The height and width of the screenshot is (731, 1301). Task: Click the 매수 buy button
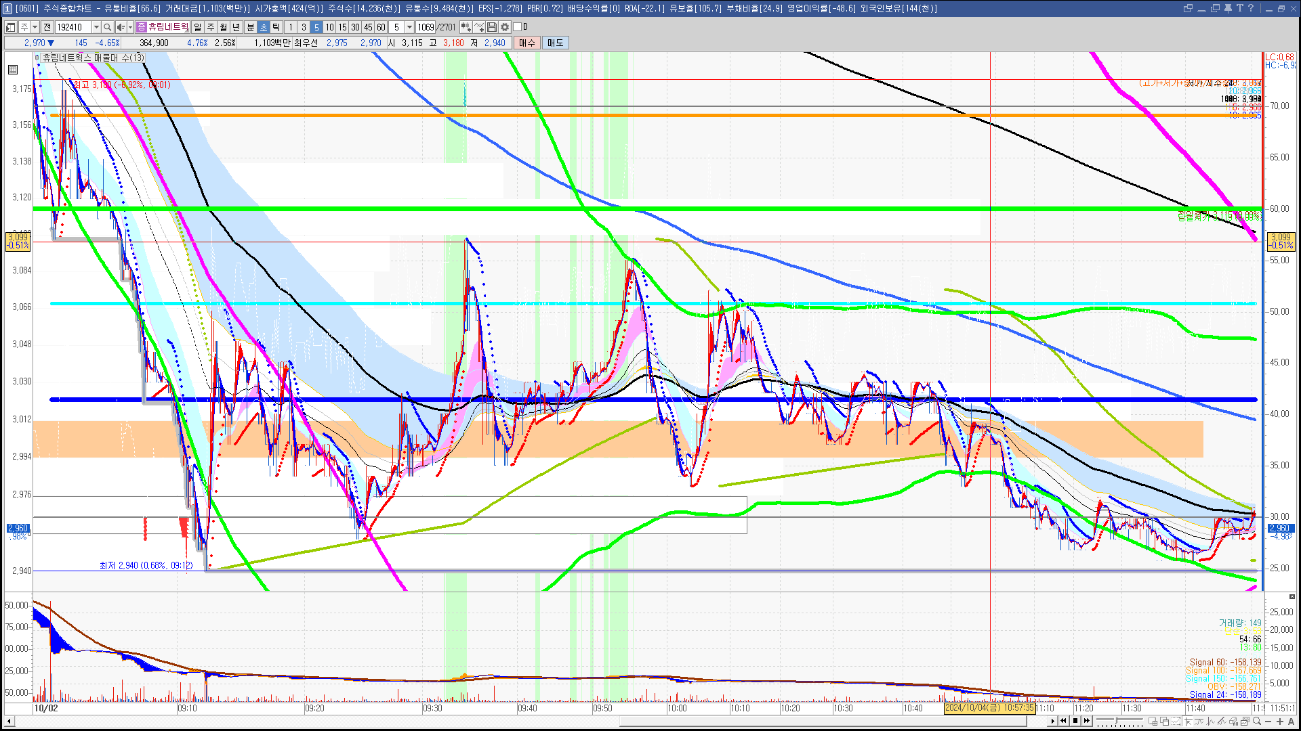pos(527,43)
